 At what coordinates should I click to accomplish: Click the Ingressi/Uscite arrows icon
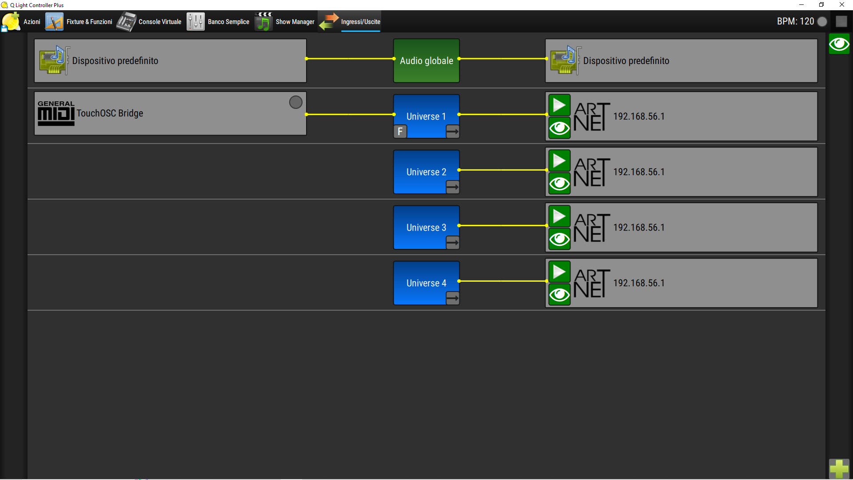click(x=329, y=22)
